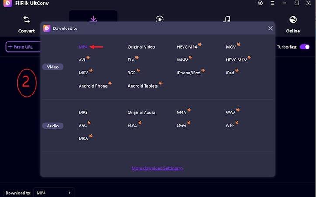Click the premium crown beside MKA
316x197 pixels.
point(91,136)
